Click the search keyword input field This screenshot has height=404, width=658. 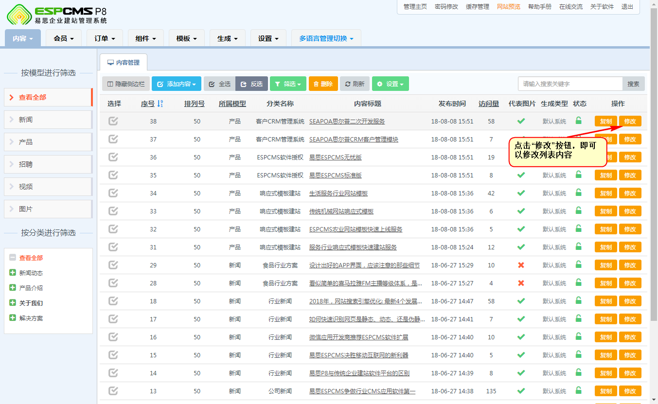[570, 84]
